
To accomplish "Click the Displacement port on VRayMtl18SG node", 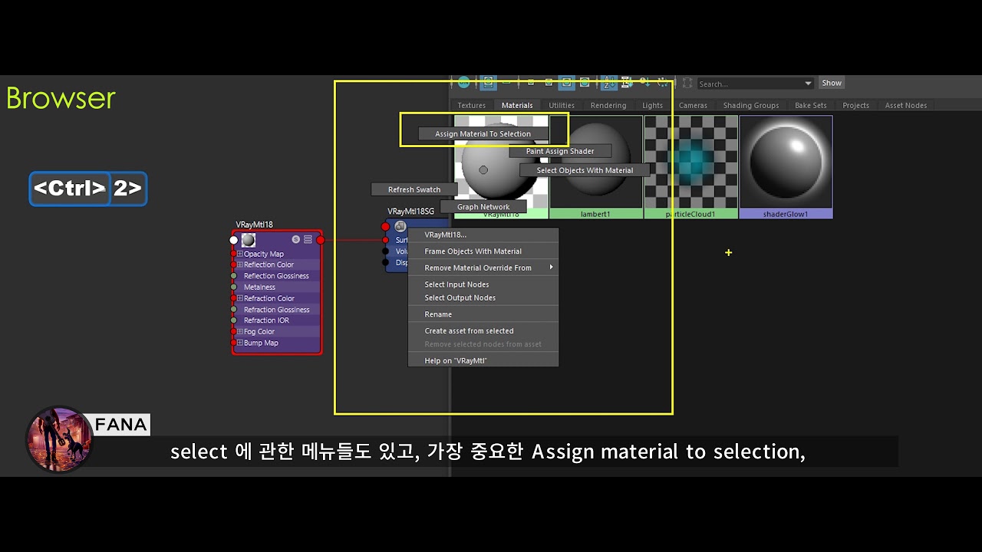I will 385,263.
